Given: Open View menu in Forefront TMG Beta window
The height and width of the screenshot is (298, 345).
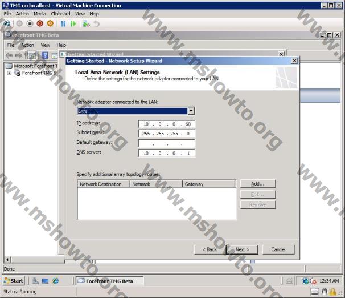Looking at the screenshot, I should (46, 45).
